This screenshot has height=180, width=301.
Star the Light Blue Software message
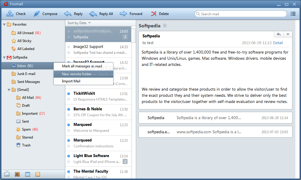(x=68, y=162)
